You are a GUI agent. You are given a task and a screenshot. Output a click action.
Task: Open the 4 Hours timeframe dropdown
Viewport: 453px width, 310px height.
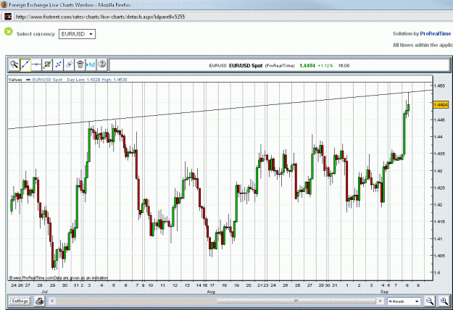(x=404, y=301)
